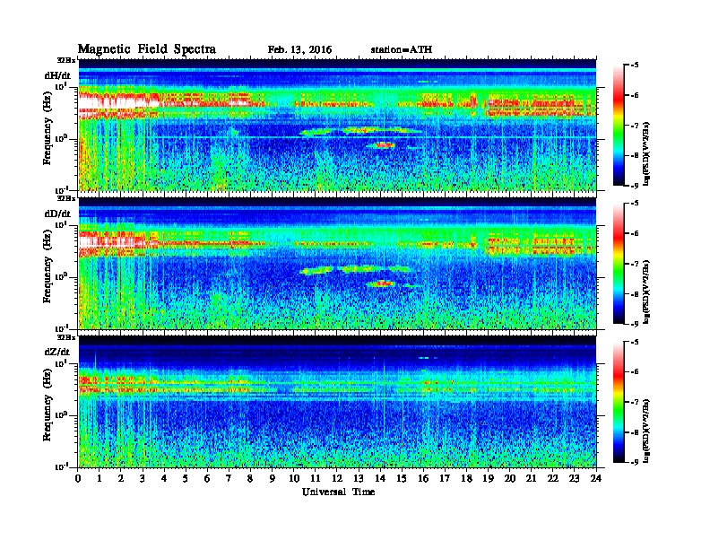The height and width of the screenshot is (549, 710).
Task: Click hour tick label 2 on time axis
Action: click(x=121, y=479)
